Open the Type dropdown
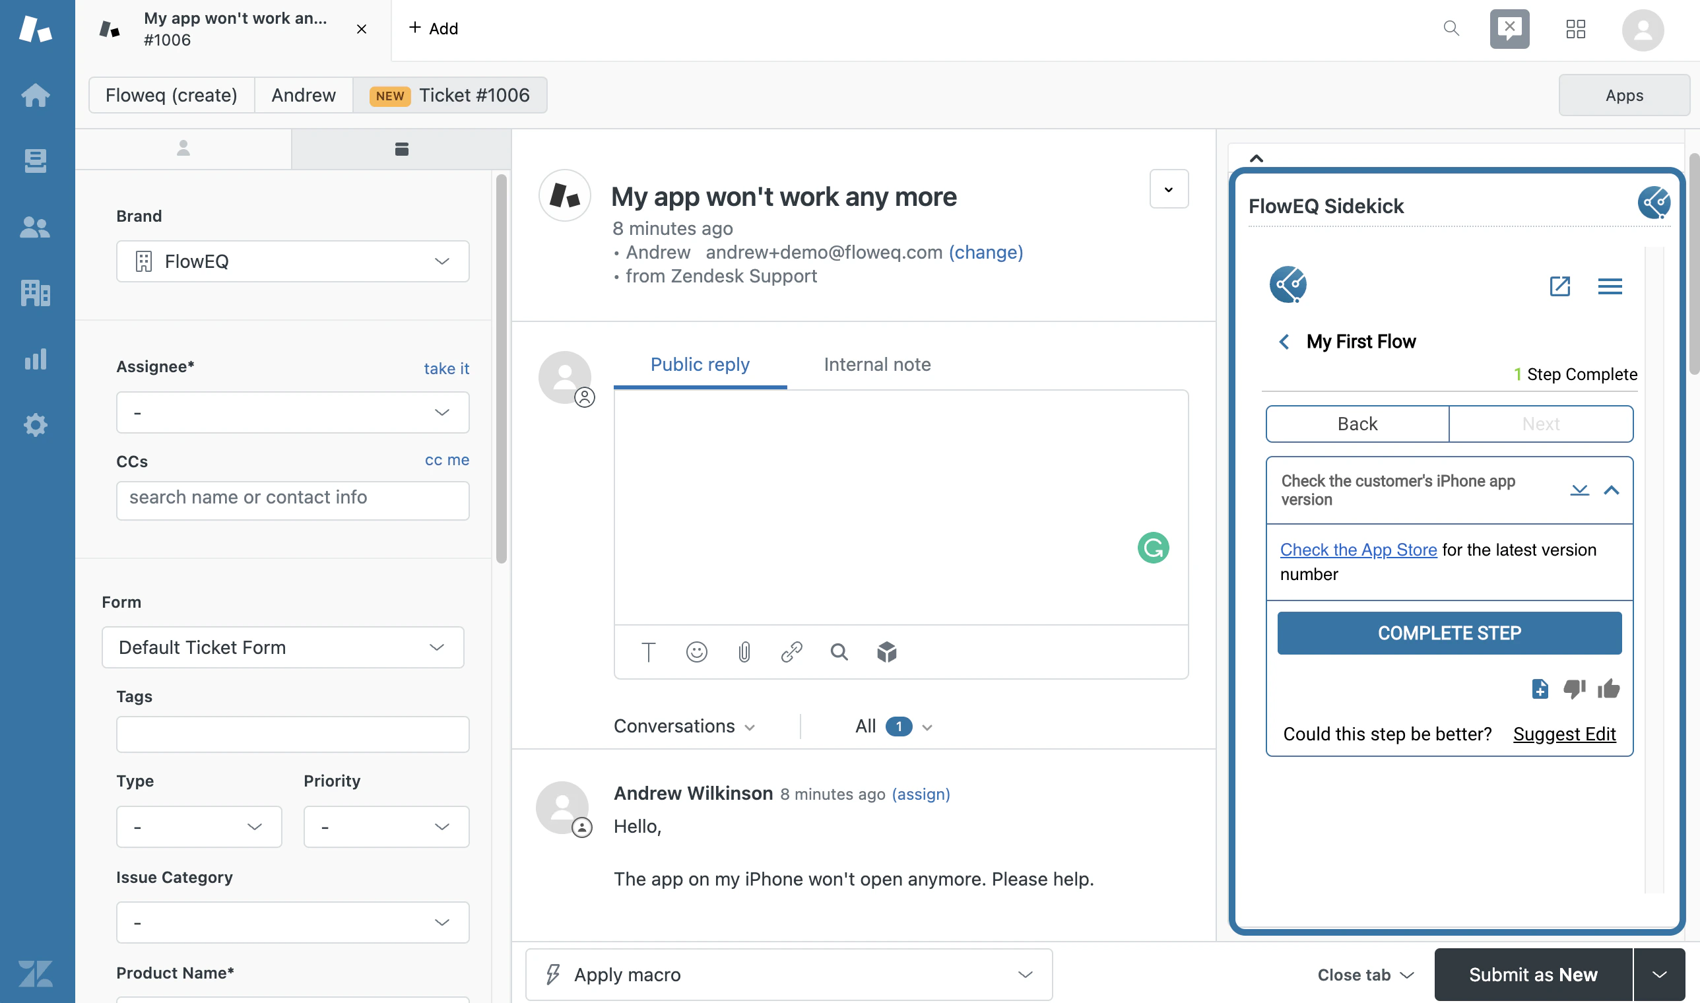This screenshot has width=1700, height=1003. (199, 827)
